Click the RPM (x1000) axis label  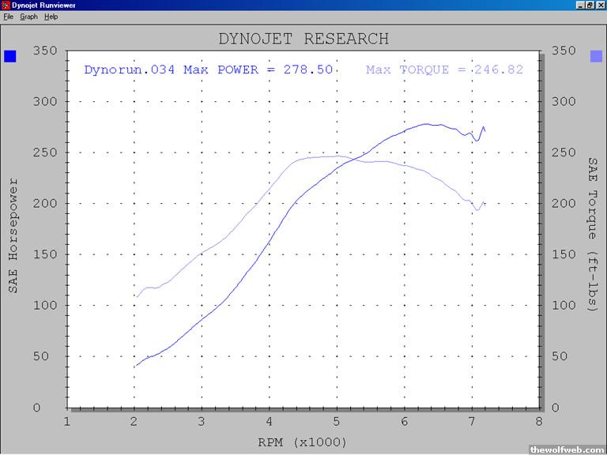point(303,442)
